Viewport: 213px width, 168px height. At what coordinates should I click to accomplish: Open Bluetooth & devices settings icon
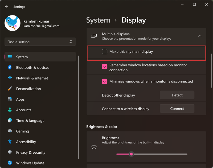pos(10,67)
